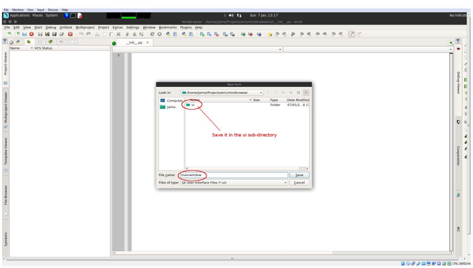Viewport: 473px width, 268px height.
Task: Open the Multiproject menu
Action: tap(85, 27)
